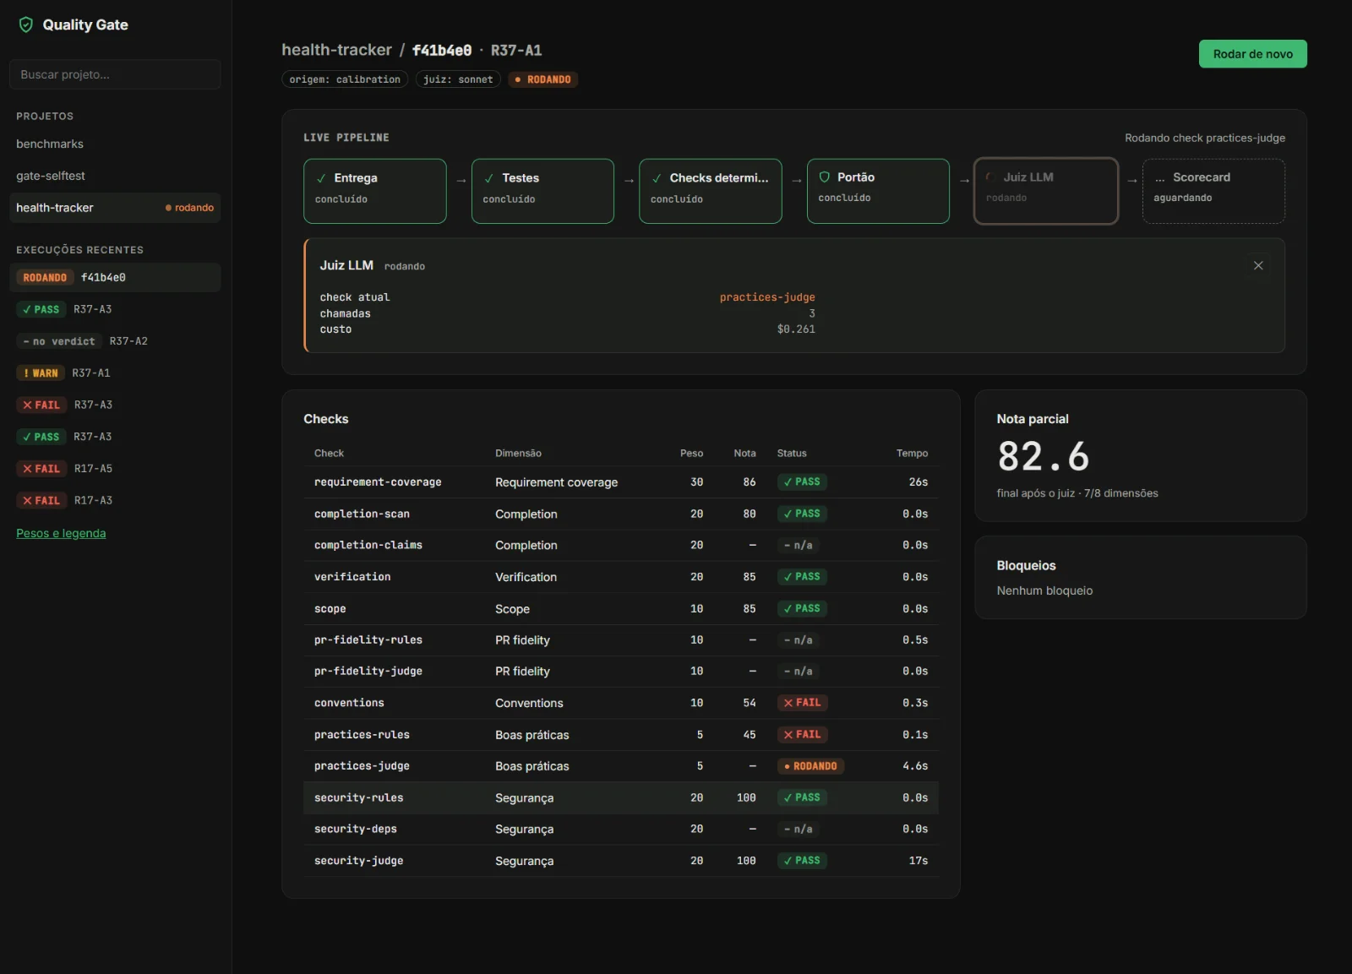The image size is (1352, 974).
Task: Select the requirement-coverage check row
Action: coord(620,482)
